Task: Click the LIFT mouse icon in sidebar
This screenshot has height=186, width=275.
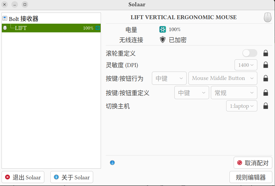Action: pos(5,28)
